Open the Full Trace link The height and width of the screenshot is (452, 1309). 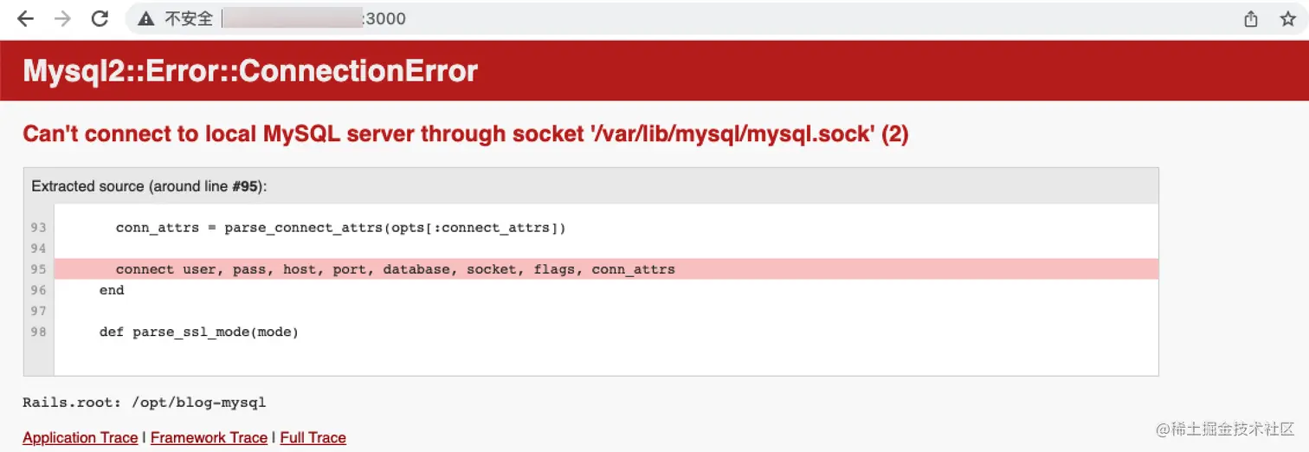click(x=313, y=437)
